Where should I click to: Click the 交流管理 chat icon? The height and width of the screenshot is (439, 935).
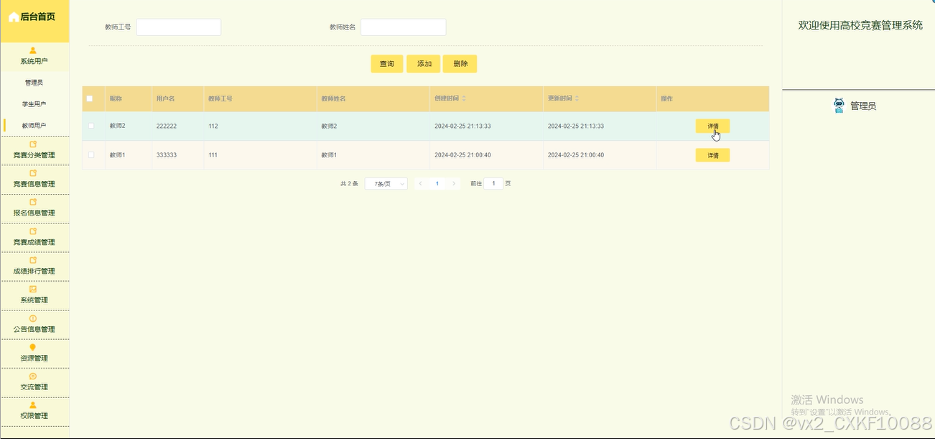pyautogui.click(x=33, y=376)
